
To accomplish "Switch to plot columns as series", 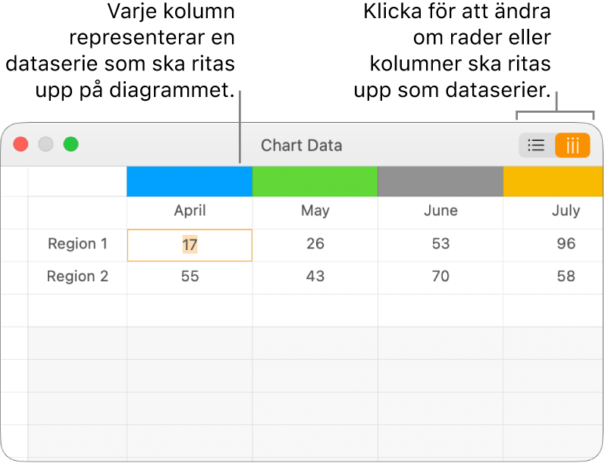I will 572,145.
